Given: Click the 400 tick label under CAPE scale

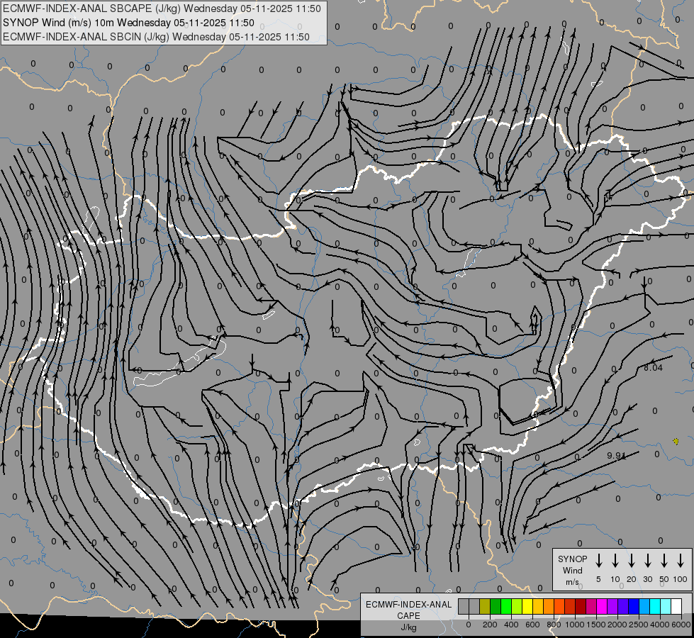Looking at the screenshot, I should click(x=511, y=625).
